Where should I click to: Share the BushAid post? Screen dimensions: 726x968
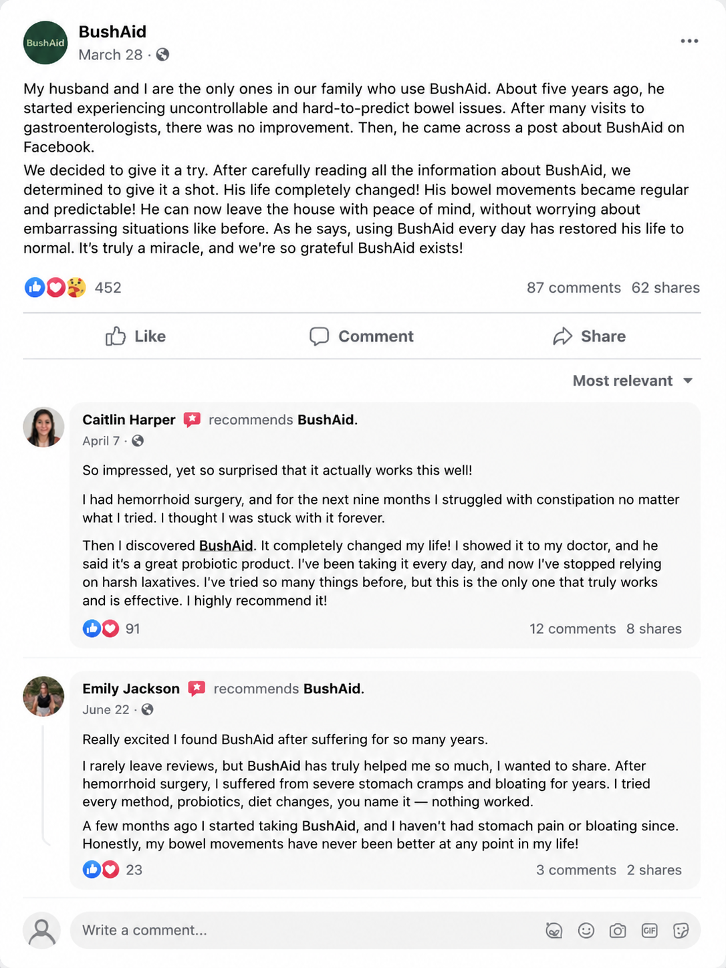click(590, 336)
